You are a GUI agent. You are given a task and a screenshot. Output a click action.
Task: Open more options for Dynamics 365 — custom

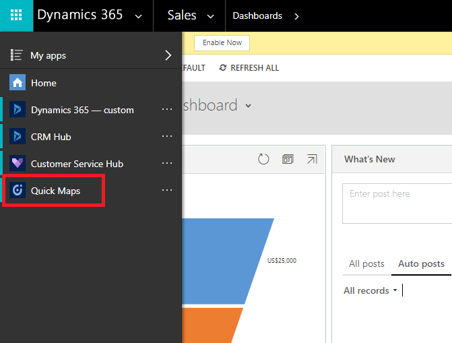click(x=167, y=109)
